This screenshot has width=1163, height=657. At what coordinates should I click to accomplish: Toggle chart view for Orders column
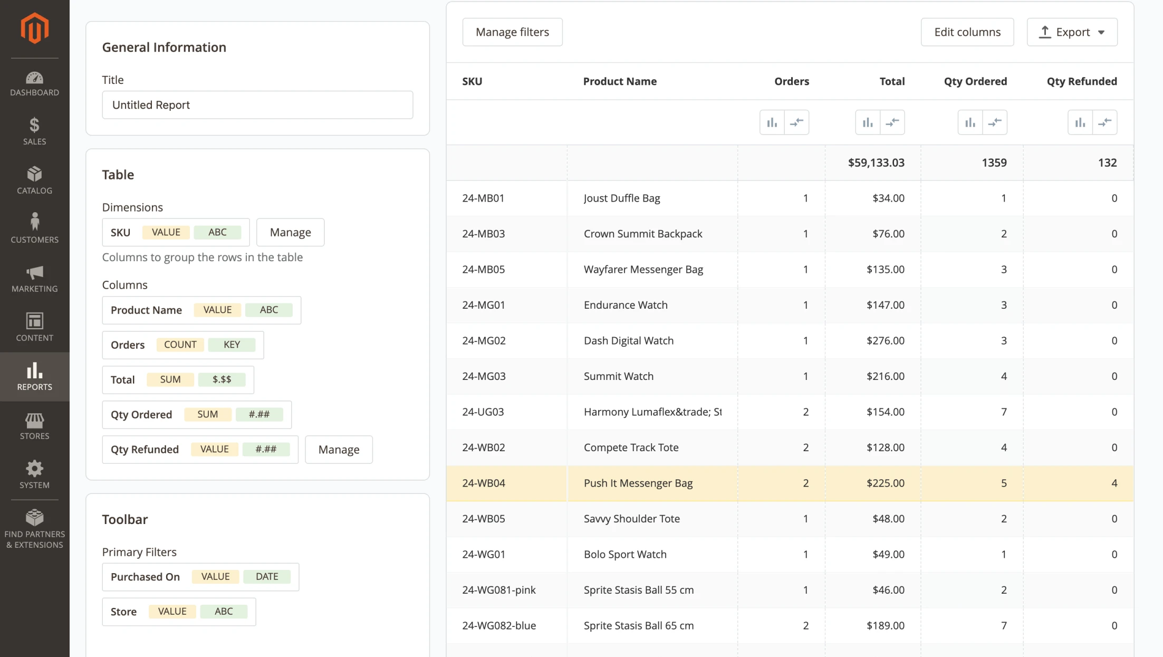point(772,122)
